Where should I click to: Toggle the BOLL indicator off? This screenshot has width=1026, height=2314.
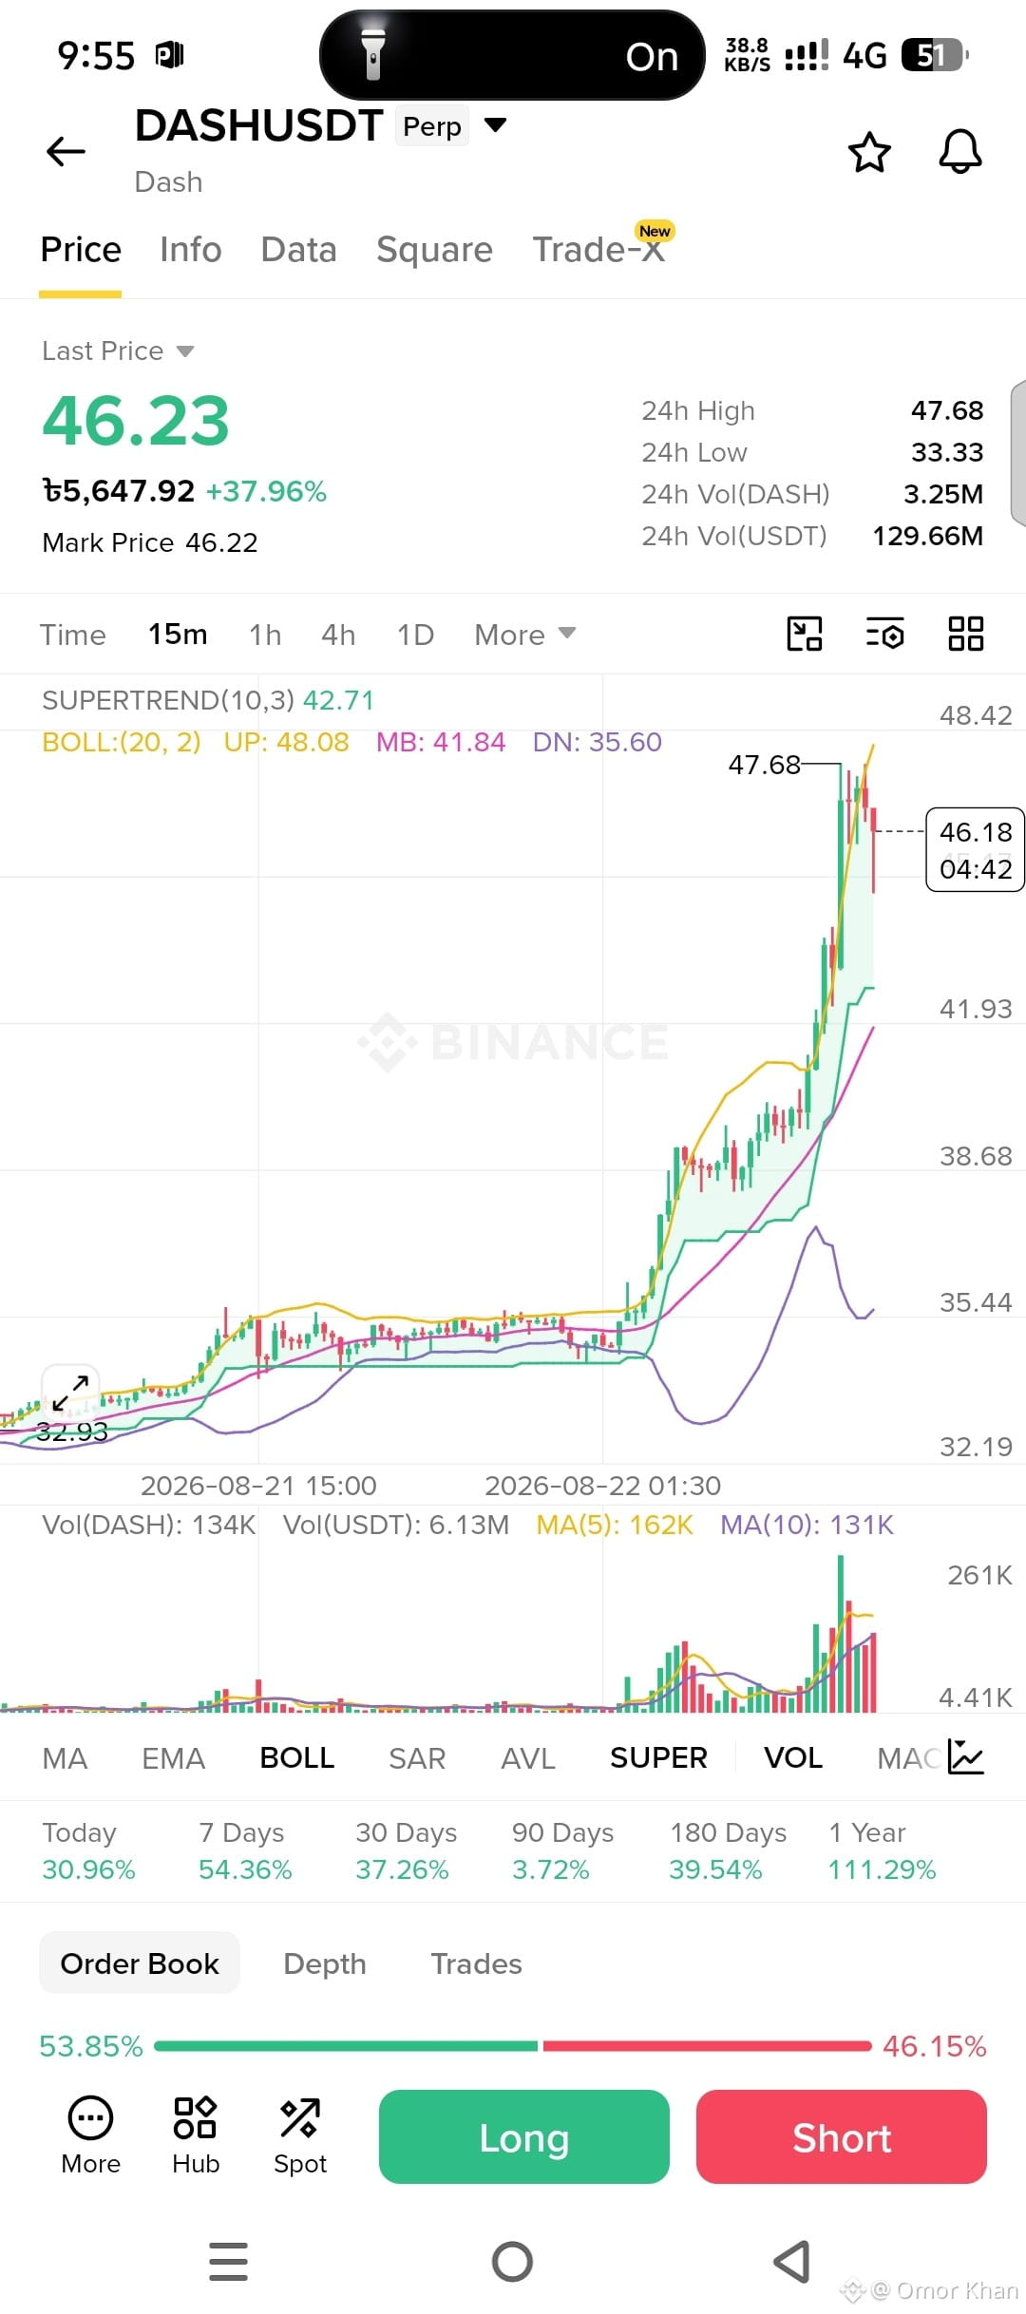(297, 1758)
